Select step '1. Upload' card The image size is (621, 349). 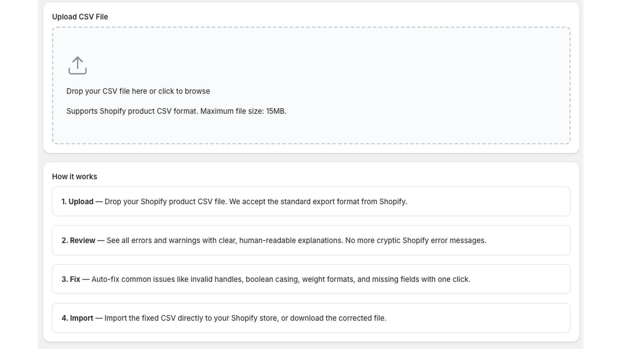point(310,202)
